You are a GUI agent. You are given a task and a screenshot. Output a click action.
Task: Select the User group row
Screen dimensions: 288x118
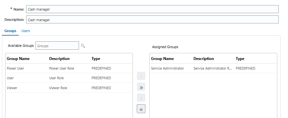69,78
